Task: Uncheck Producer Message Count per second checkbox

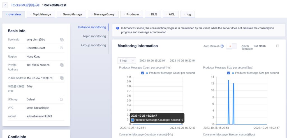Action: [143, 73]
